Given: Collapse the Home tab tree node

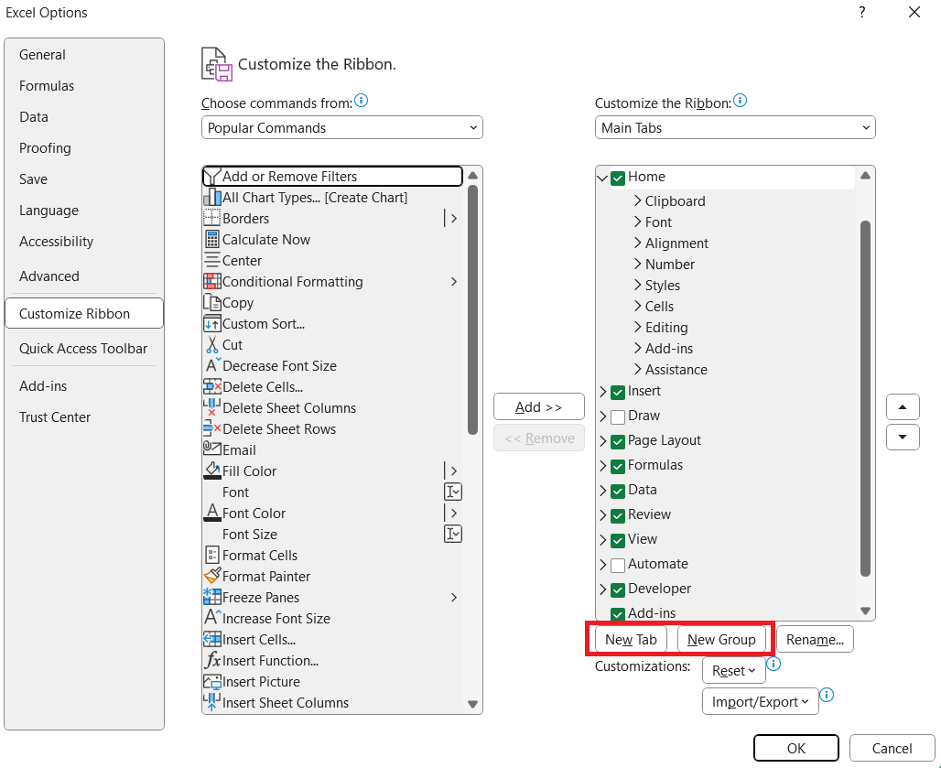Looking at the screenshot, I should pyautogui.click(x=602, y=178).
